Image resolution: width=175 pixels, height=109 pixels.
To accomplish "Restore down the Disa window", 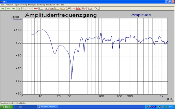I will click(x=170, y=2).
